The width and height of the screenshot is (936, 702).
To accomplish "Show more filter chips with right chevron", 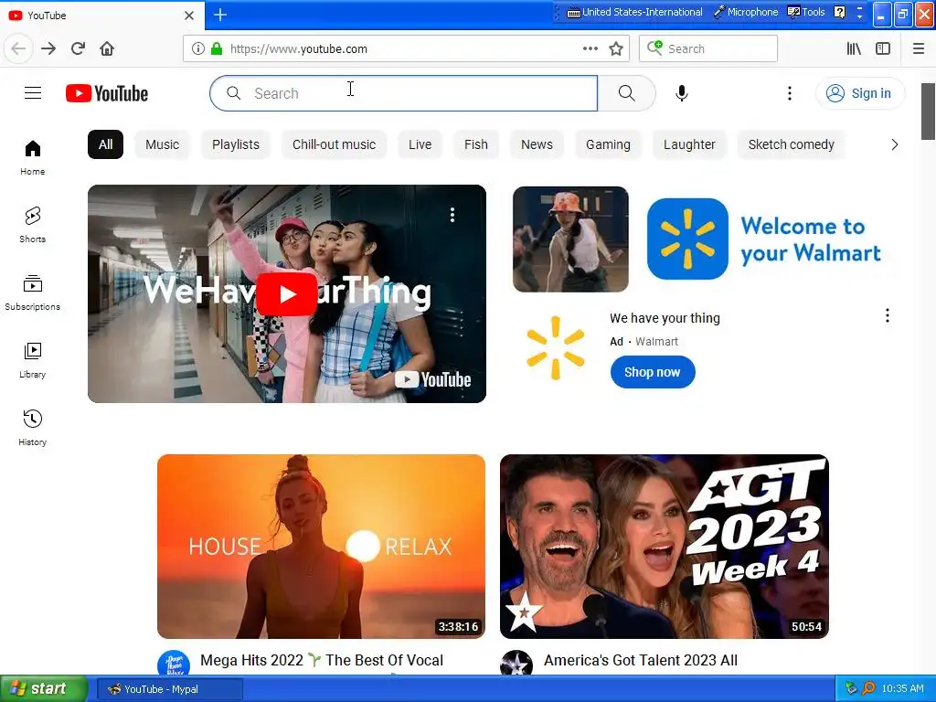I will [x=894, y=144].
